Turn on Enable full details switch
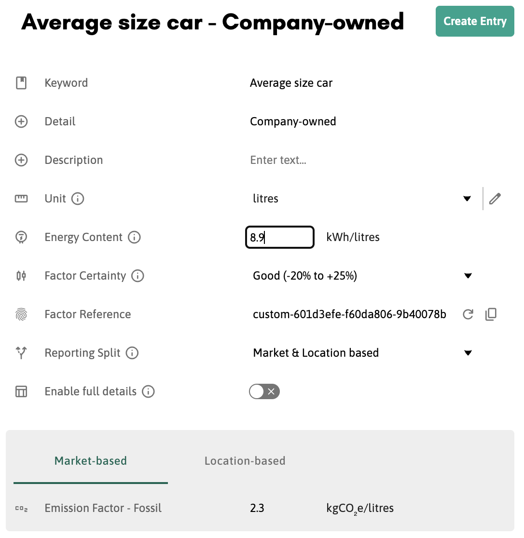524x538 pixels. [x=264, y=391]
